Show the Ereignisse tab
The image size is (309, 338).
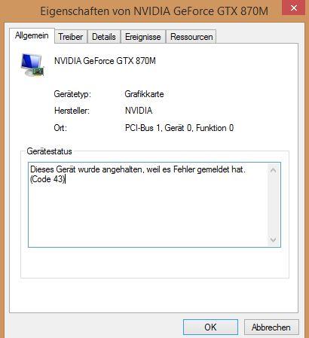pyautogui.click(x=143, y=37)
